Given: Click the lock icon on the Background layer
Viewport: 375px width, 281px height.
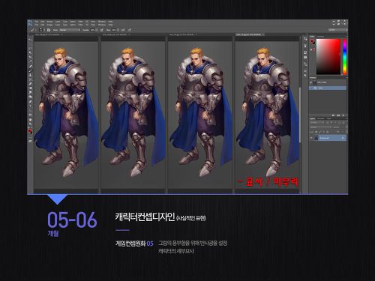Looking at the screenshot, I should pos(343,138).
